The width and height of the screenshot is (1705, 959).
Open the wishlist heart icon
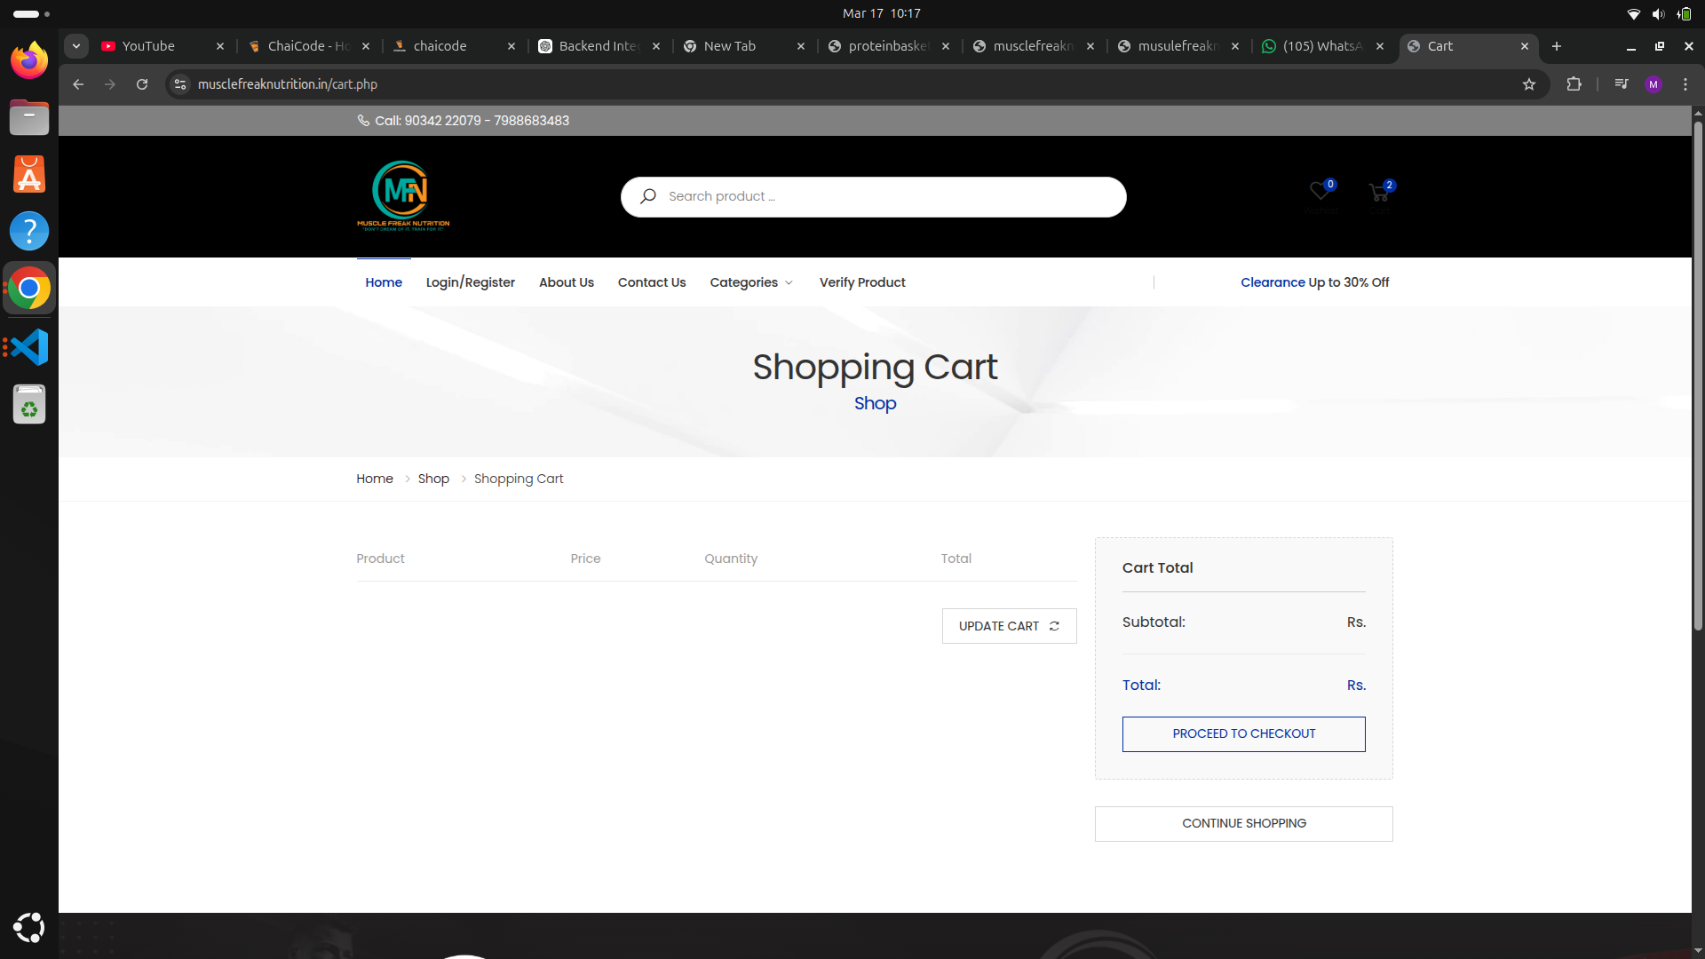click(1320, 192)
